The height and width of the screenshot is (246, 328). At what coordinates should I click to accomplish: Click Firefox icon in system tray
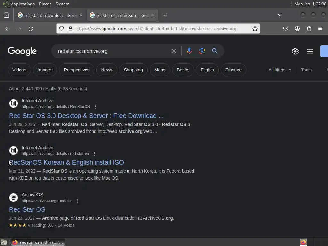pos(303,242)
